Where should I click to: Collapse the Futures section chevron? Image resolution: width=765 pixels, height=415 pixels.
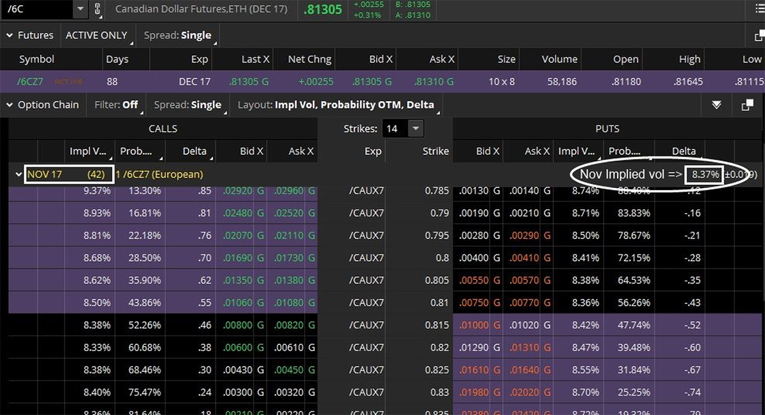click(x=9, y=35)
